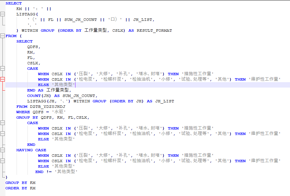The width and height of the screenshot is (290, 196).
Task: Collapse the outer FROM ( fold block
Action: [x=3, y=36]
